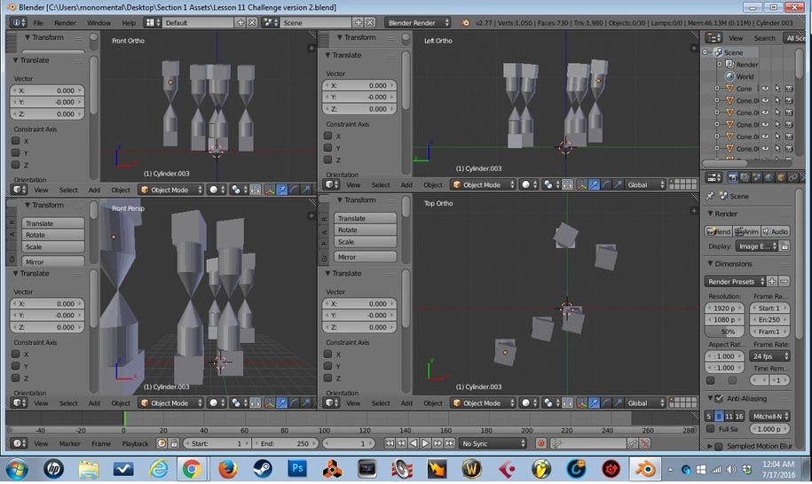This screenshot has height=484, width=812.
Task: Click the 50% resolution percentage slider
Action: (x=725, y=331)
